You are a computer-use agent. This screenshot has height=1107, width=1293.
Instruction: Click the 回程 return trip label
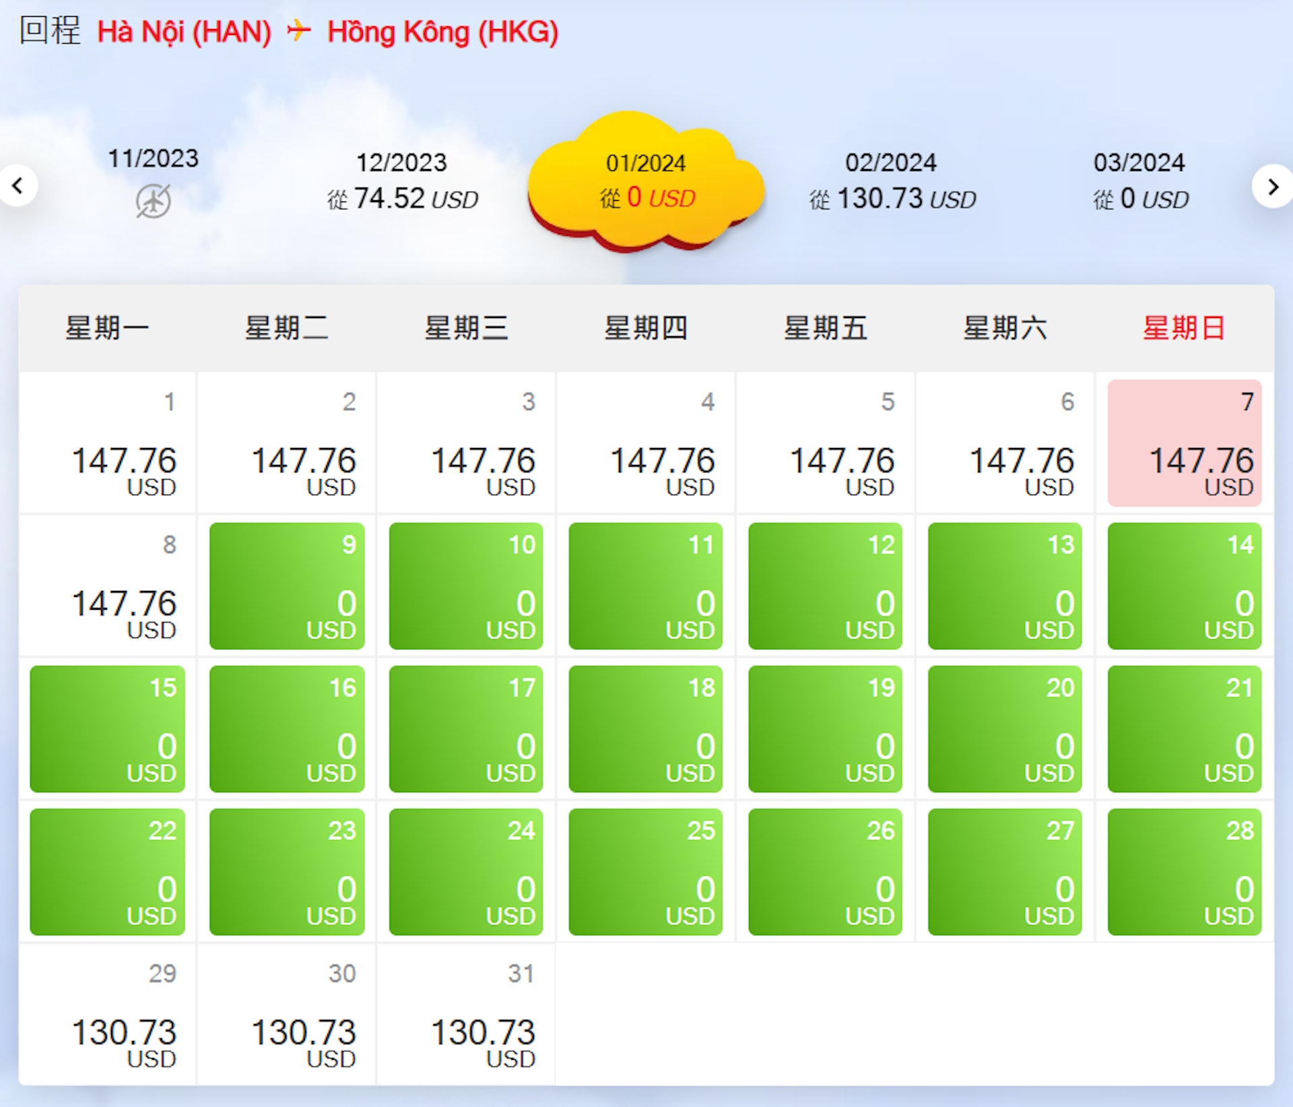(51, 30)
